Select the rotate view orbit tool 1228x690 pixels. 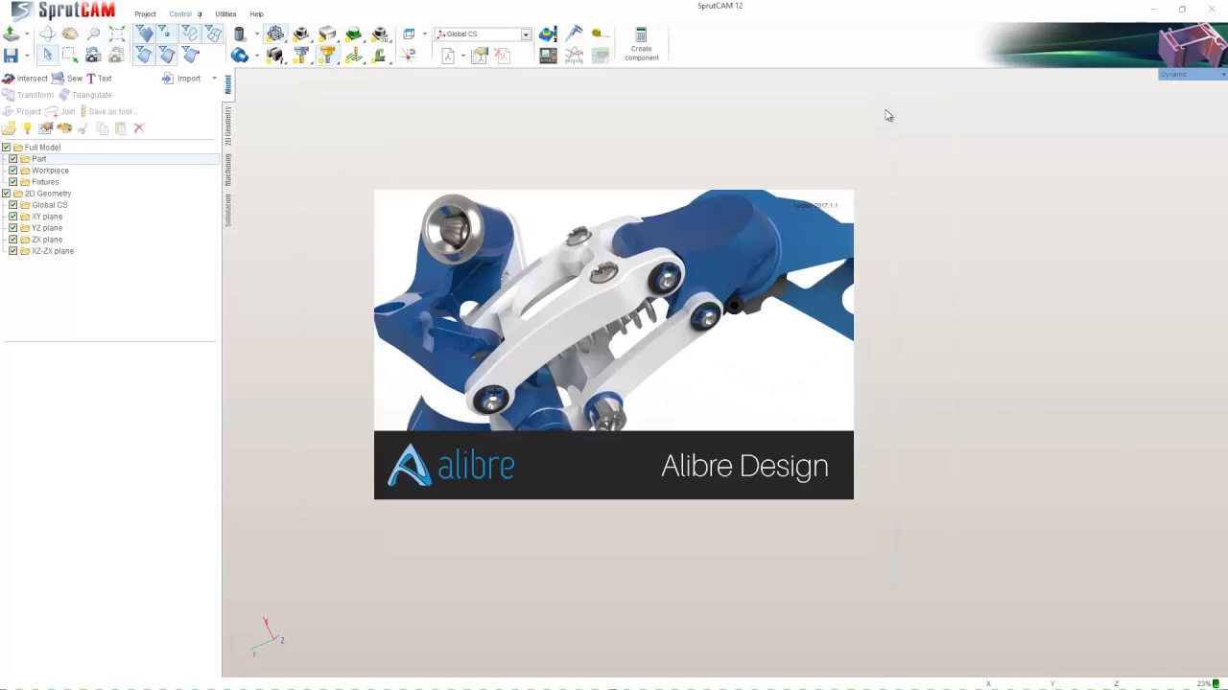point(48,34)
